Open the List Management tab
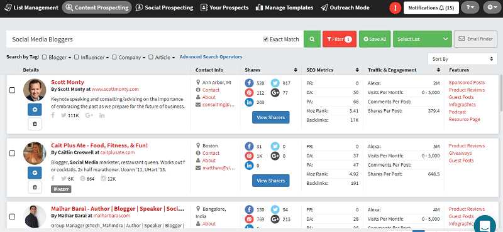This screenshot has width=503, height=232. point(32,8)
